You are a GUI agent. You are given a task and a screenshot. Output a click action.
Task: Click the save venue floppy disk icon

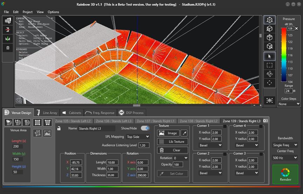tap(18, 122)
